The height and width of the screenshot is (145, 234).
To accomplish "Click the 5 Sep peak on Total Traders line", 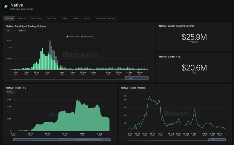I will coord(195,109).
